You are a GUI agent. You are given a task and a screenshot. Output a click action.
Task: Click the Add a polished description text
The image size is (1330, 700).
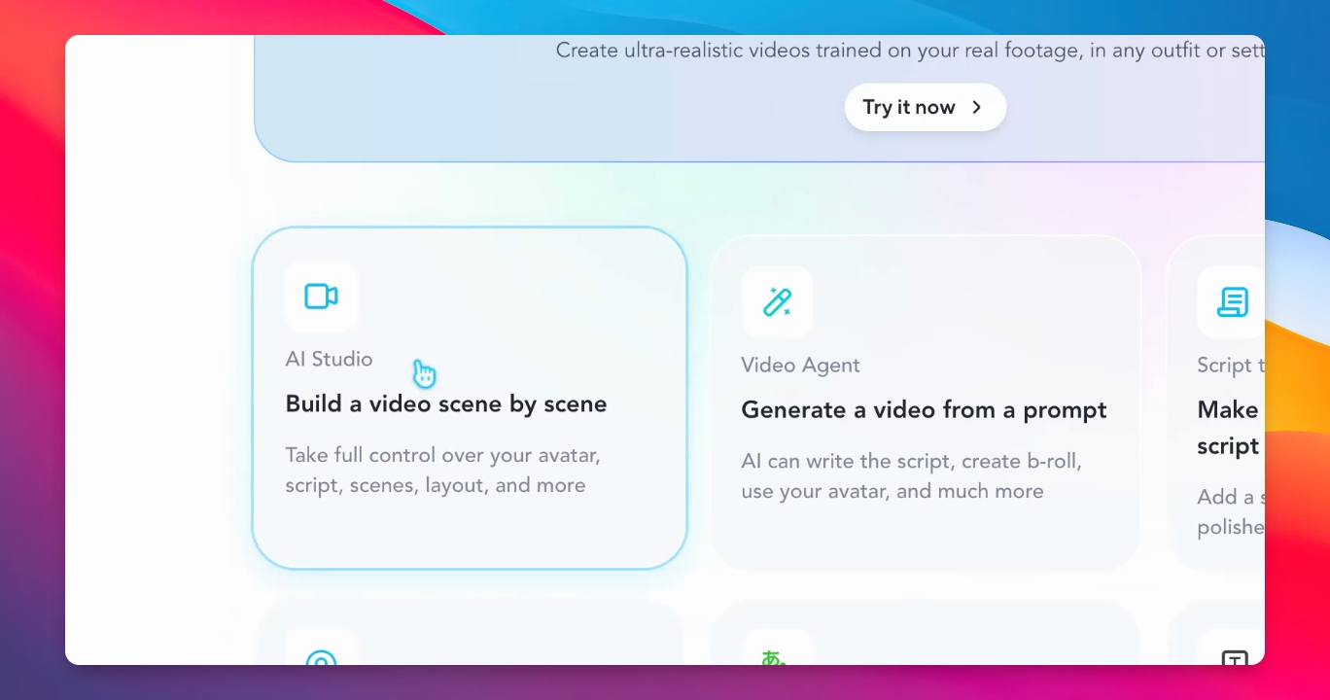coord(1231,511)
